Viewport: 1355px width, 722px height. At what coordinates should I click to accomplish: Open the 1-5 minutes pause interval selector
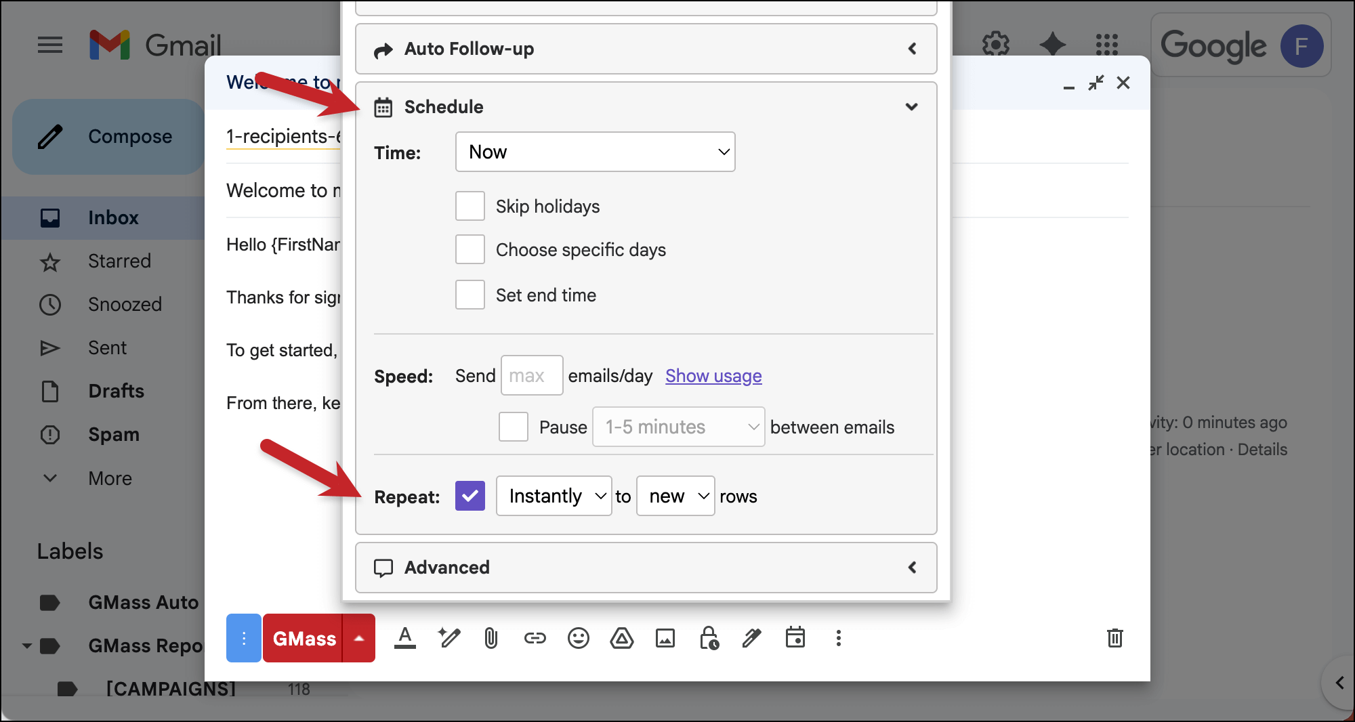(678, 427)
